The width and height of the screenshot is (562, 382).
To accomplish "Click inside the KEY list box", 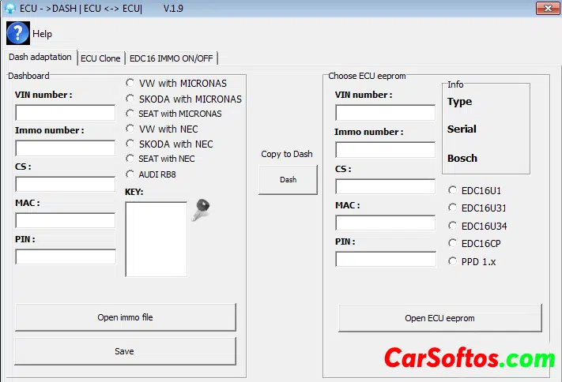I will [156, 238].
